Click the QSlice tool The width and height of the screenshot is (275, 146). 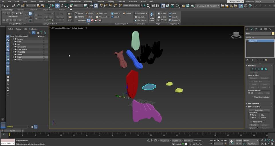pos(89,13)
